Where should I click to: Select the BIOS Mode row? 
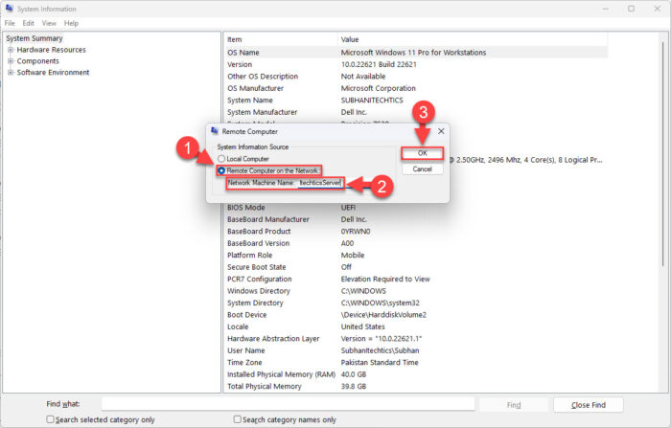[416, 208]
